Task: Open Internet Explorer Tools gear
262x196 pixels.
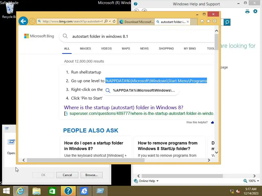Action: [x=215, y=21]
